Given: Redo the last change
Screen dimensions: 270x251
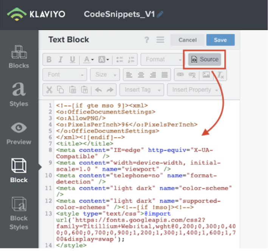Looking at the screenshot, I should [110, 90].
